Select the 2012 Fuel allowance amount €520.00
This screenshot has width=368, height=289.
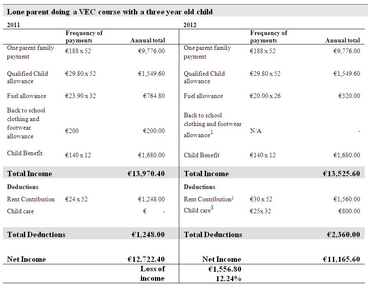349,96
